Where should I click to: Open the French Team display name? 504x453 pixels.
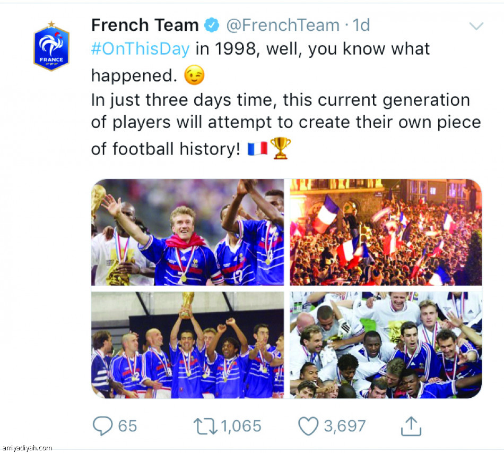[x=144, y=25]
